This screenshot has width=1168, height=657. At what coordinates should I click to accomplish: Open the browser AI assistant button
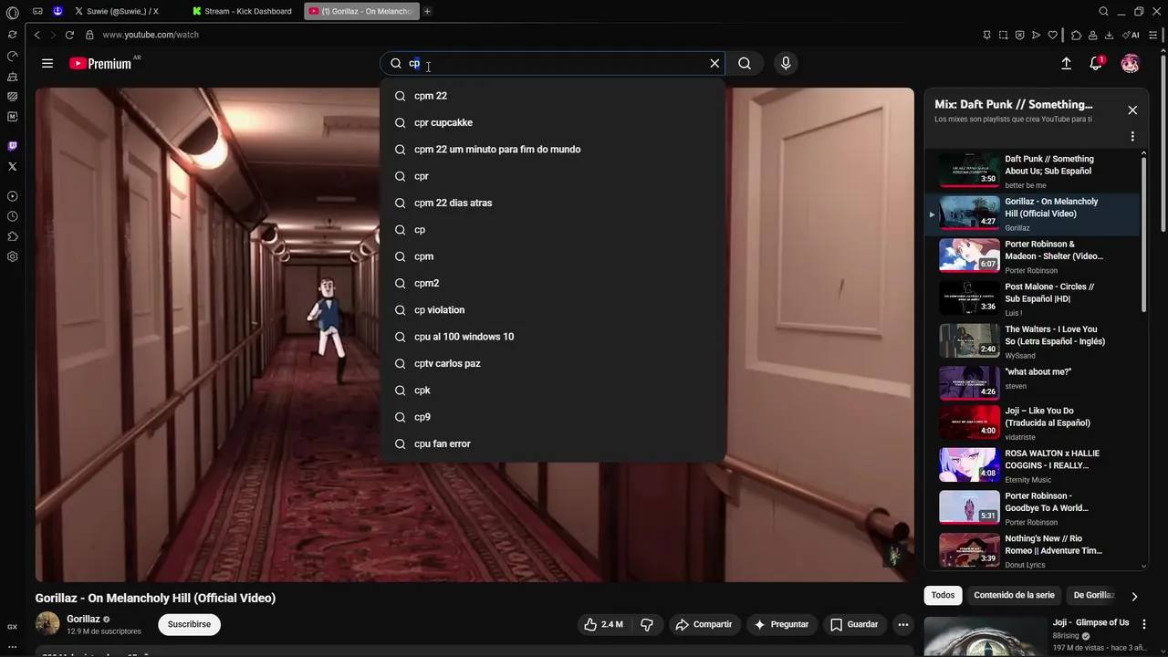pyautogui.click(x=1130, y=36)
